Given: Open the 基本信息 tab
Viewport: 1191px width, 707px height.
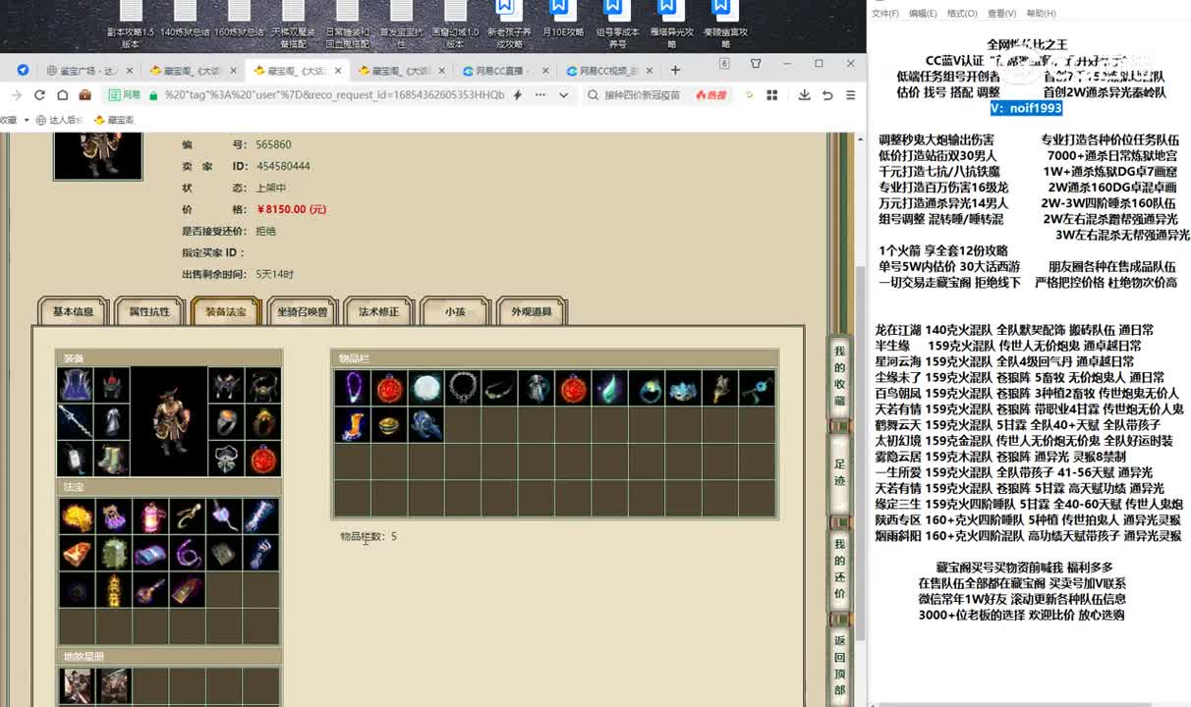Looking at the screenshot, I should pyautogui.click(x=73, y=311).
